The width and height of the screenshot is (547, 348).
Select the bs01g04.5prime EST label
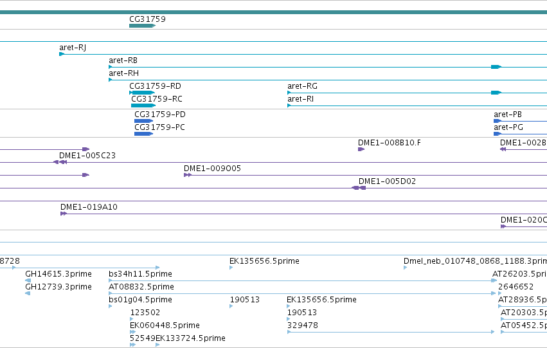140,300
